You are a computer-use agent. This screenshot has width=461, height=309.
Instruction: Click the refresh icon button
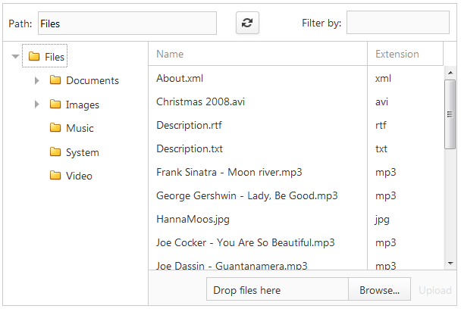247,23
